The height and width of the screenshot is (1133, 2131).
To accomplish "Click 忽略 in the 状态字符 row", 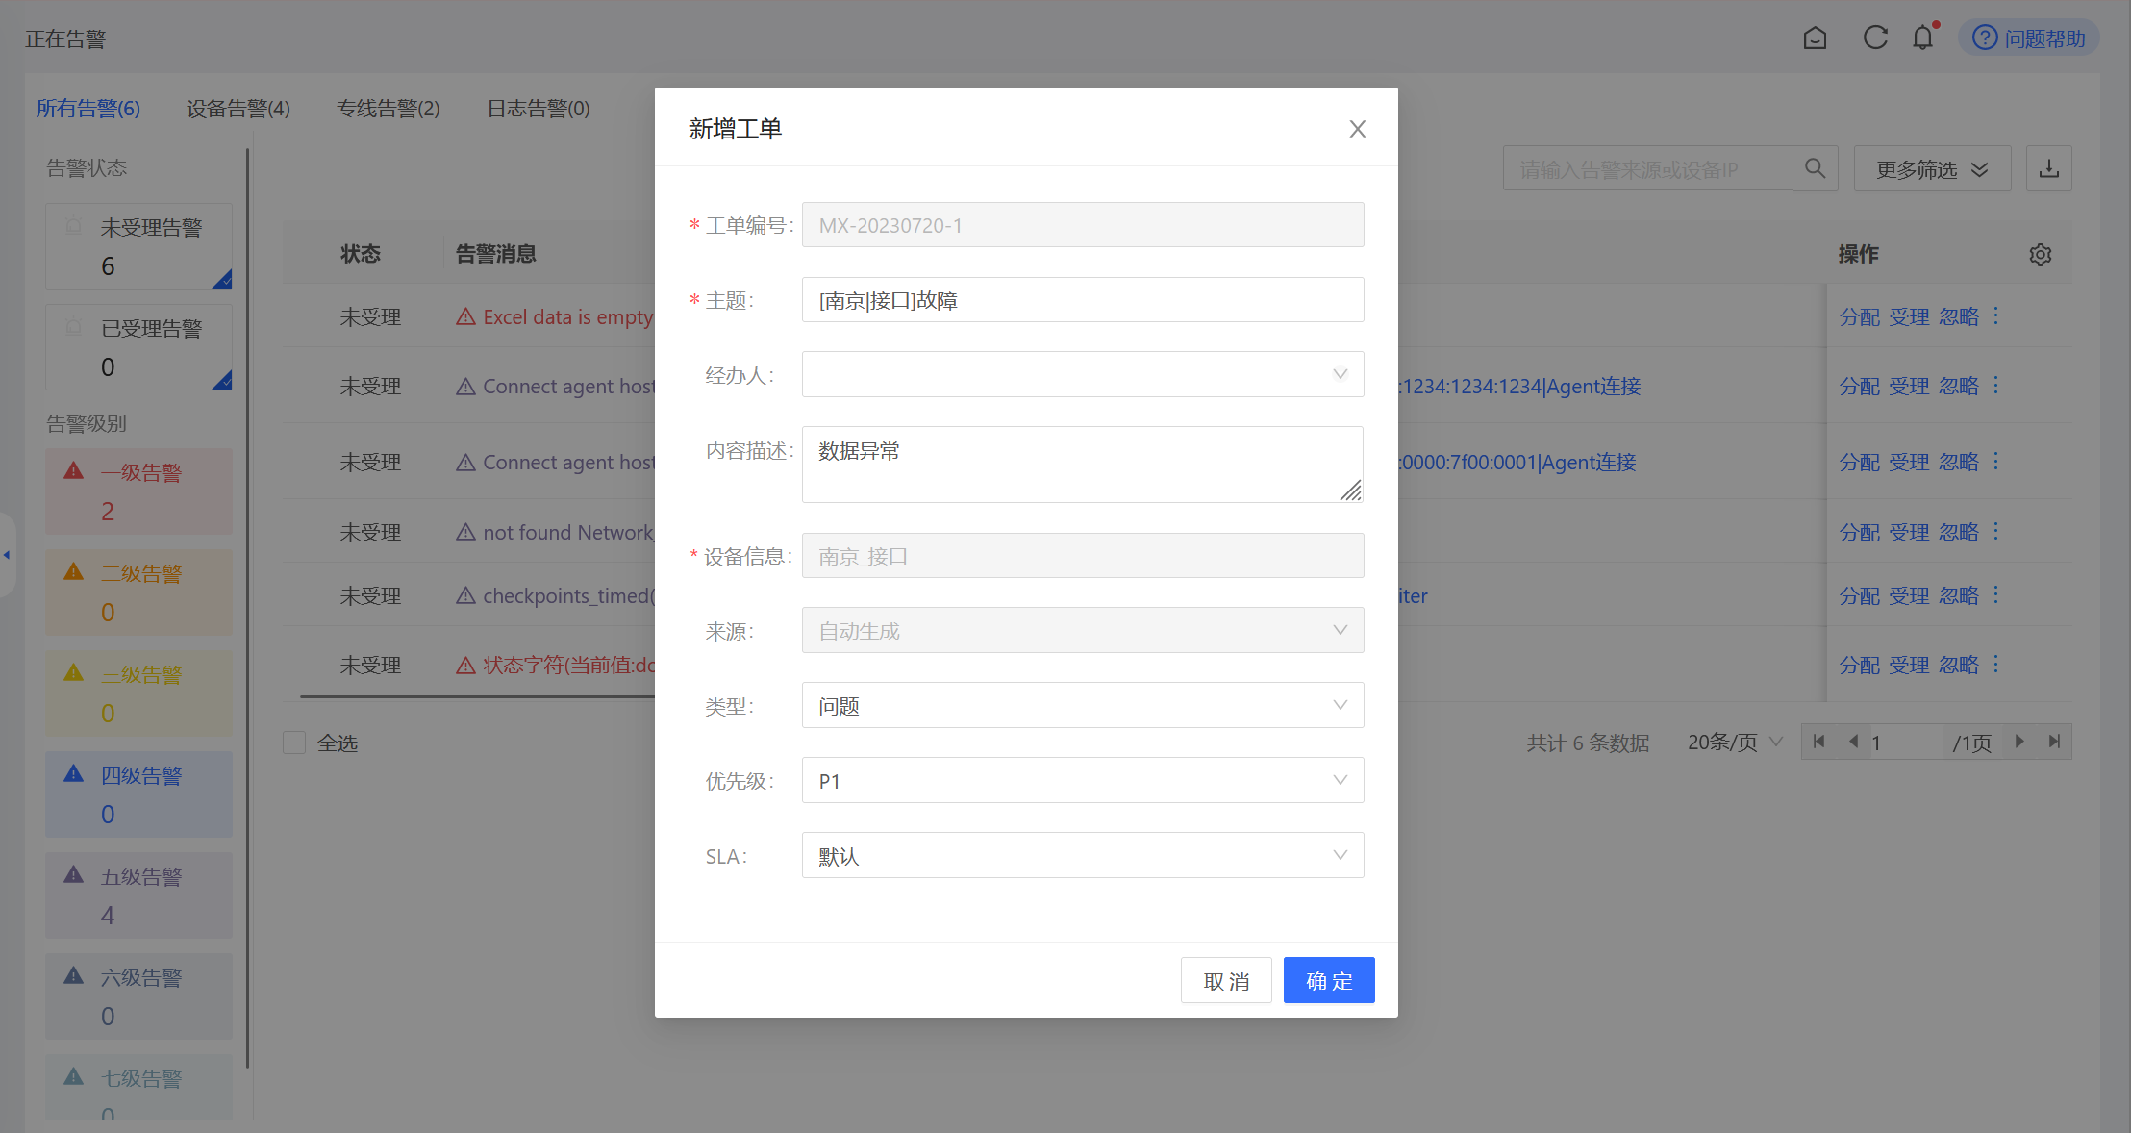I will coord(1959,665).
